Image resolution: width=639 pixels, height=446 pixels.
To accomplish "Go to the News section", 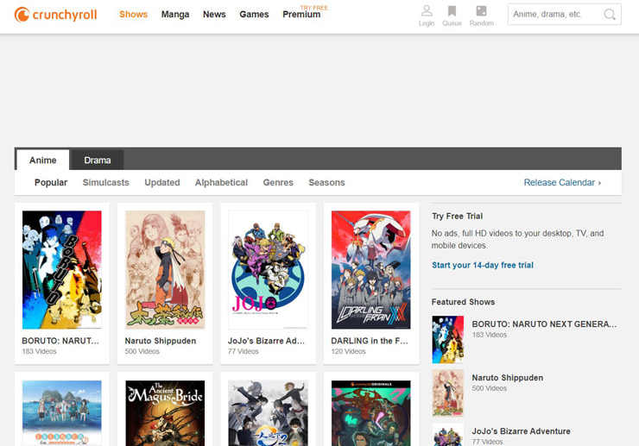I will coord(214,15).
